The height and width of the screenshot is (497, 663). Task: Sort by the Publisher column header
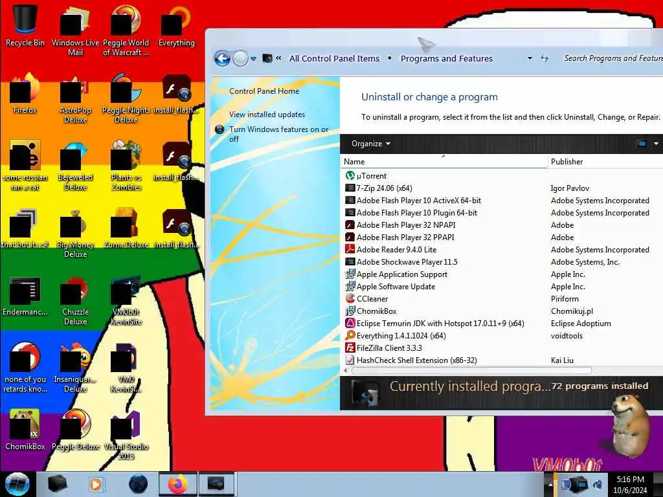(x=605, y=161)
